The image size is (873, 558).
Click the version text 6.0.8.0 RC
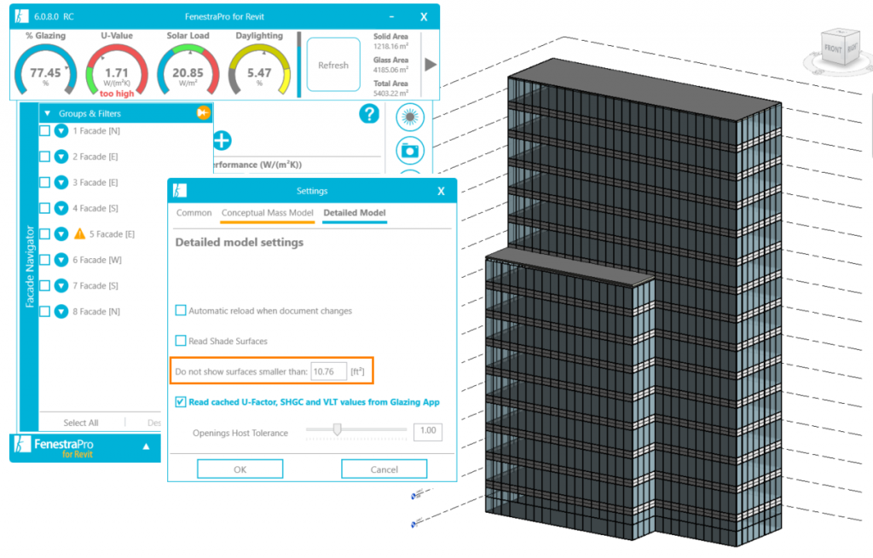pyautogui.click(x=54, y=17)
